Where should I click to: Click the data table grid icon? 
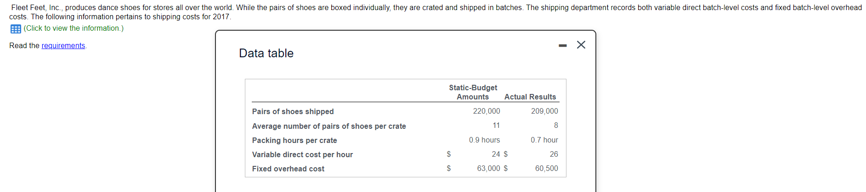pyautogui.click(x=16, y=29)
